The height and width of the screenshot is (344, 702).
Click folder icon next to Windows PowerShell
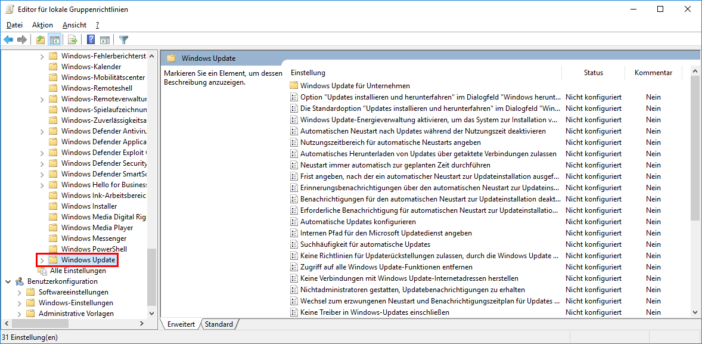(53, 249)
